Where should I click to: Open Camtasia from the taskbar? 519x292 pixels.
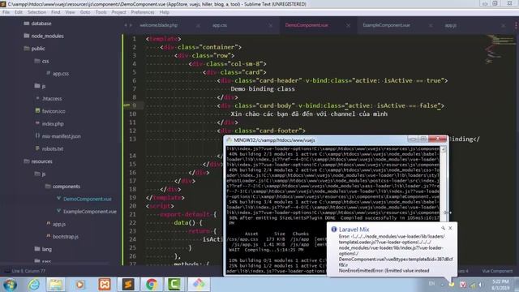pos(174,285)
